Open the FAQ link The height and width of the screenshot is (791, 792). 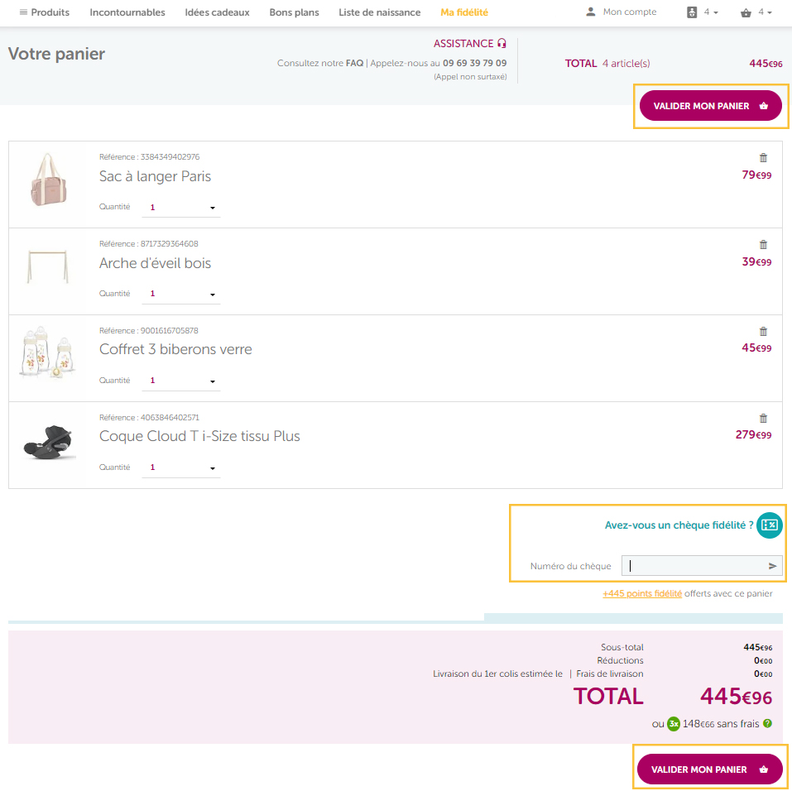pos(354,63)
